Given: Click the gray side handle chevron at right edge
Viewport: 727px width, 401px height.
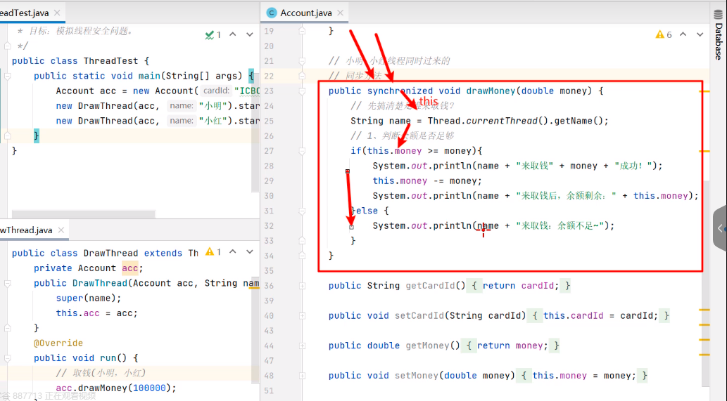Looking at the screenshot, I should [x=720, y=228].
